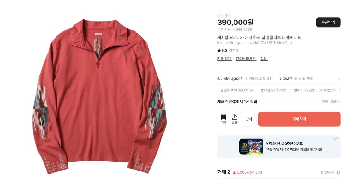This screenshot has width=355, height=179.
Task: Open the 긴소매 티셔츠 category link
Action: (246, 59)
